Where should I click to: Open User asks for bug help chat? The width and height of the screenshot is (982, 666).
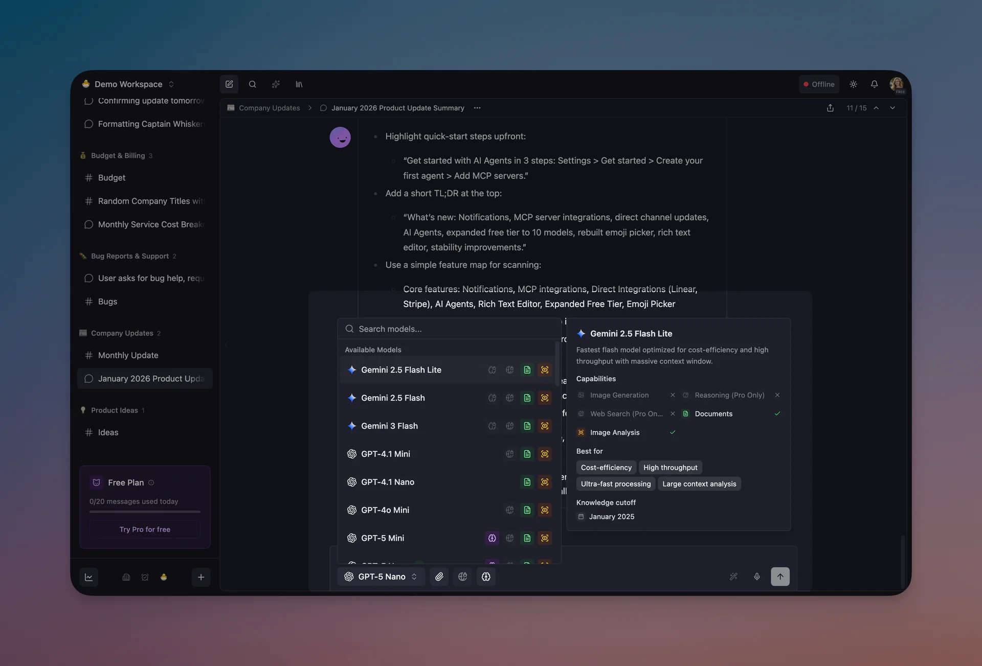pyautogui.click(x=145, y=278)
